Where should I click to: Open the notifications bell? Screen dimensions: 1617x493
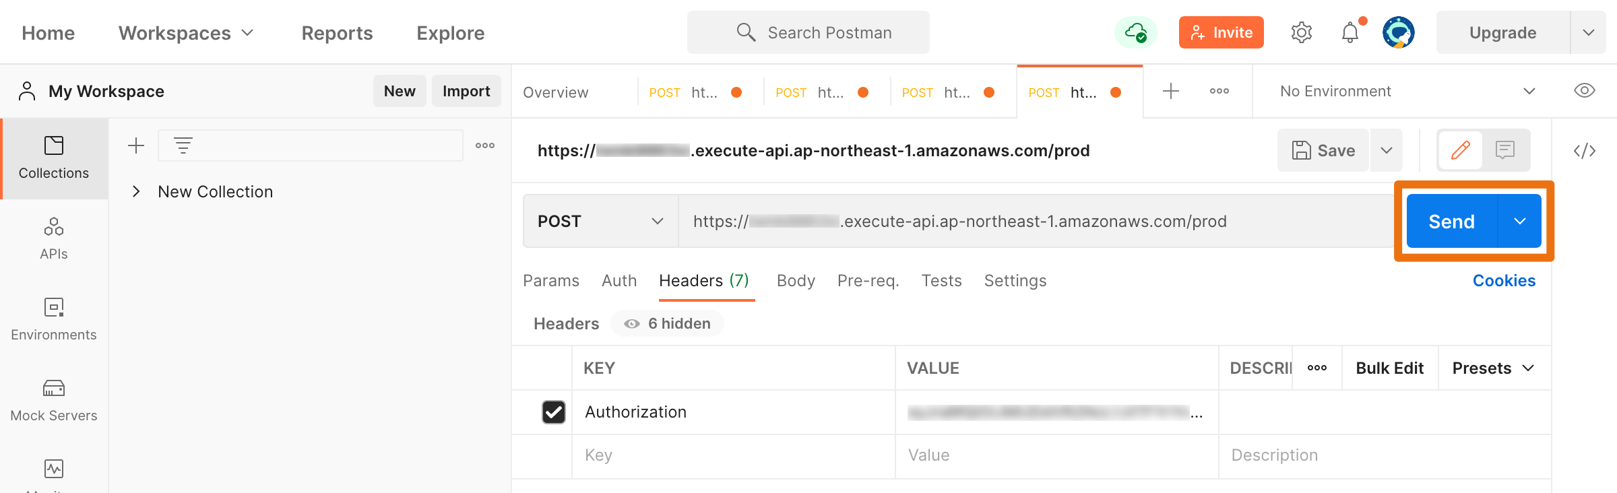[1350, 32]
